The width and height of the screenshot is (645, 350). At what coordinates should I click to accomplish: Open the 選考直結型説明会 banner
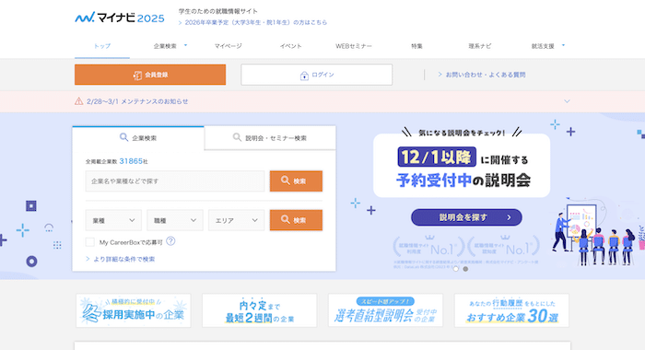(385, 310)
